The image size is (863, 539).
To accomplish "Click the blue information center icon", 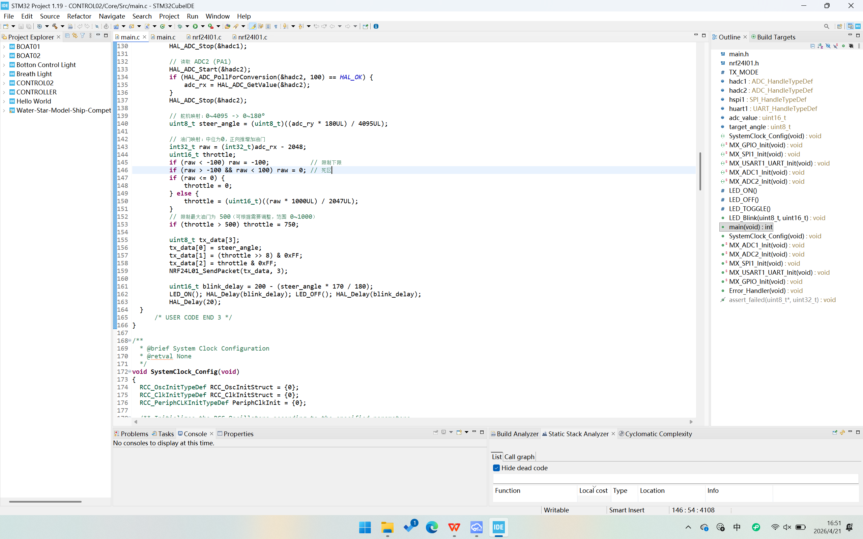I will click(x=376, y=26).
